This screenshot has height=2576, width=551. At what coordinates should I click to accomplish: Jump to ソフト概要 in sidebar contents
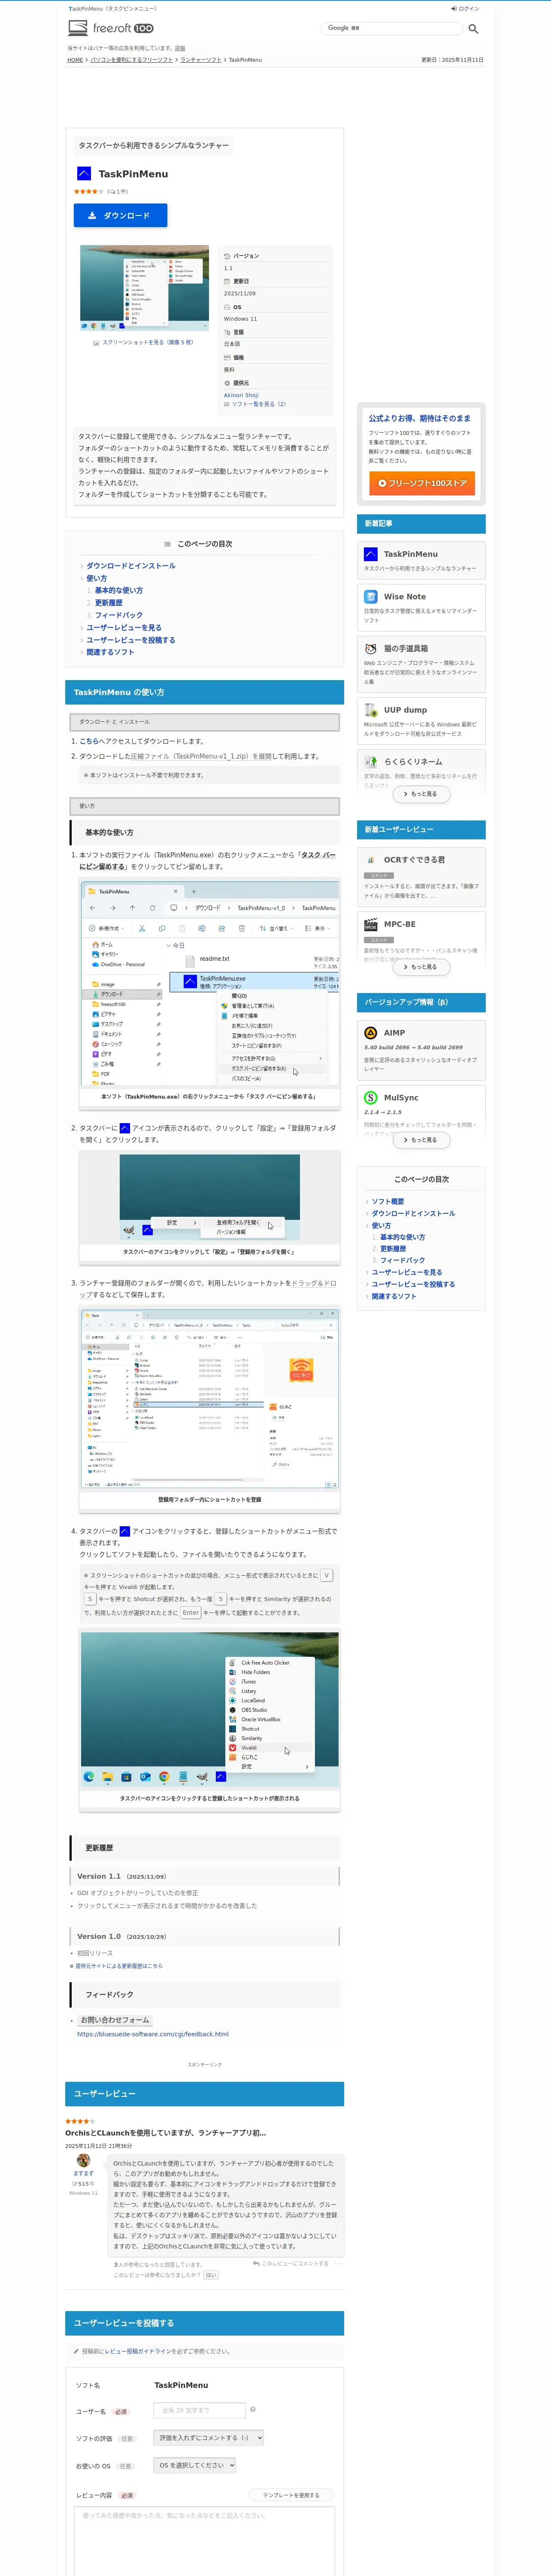coord(388,1201)
